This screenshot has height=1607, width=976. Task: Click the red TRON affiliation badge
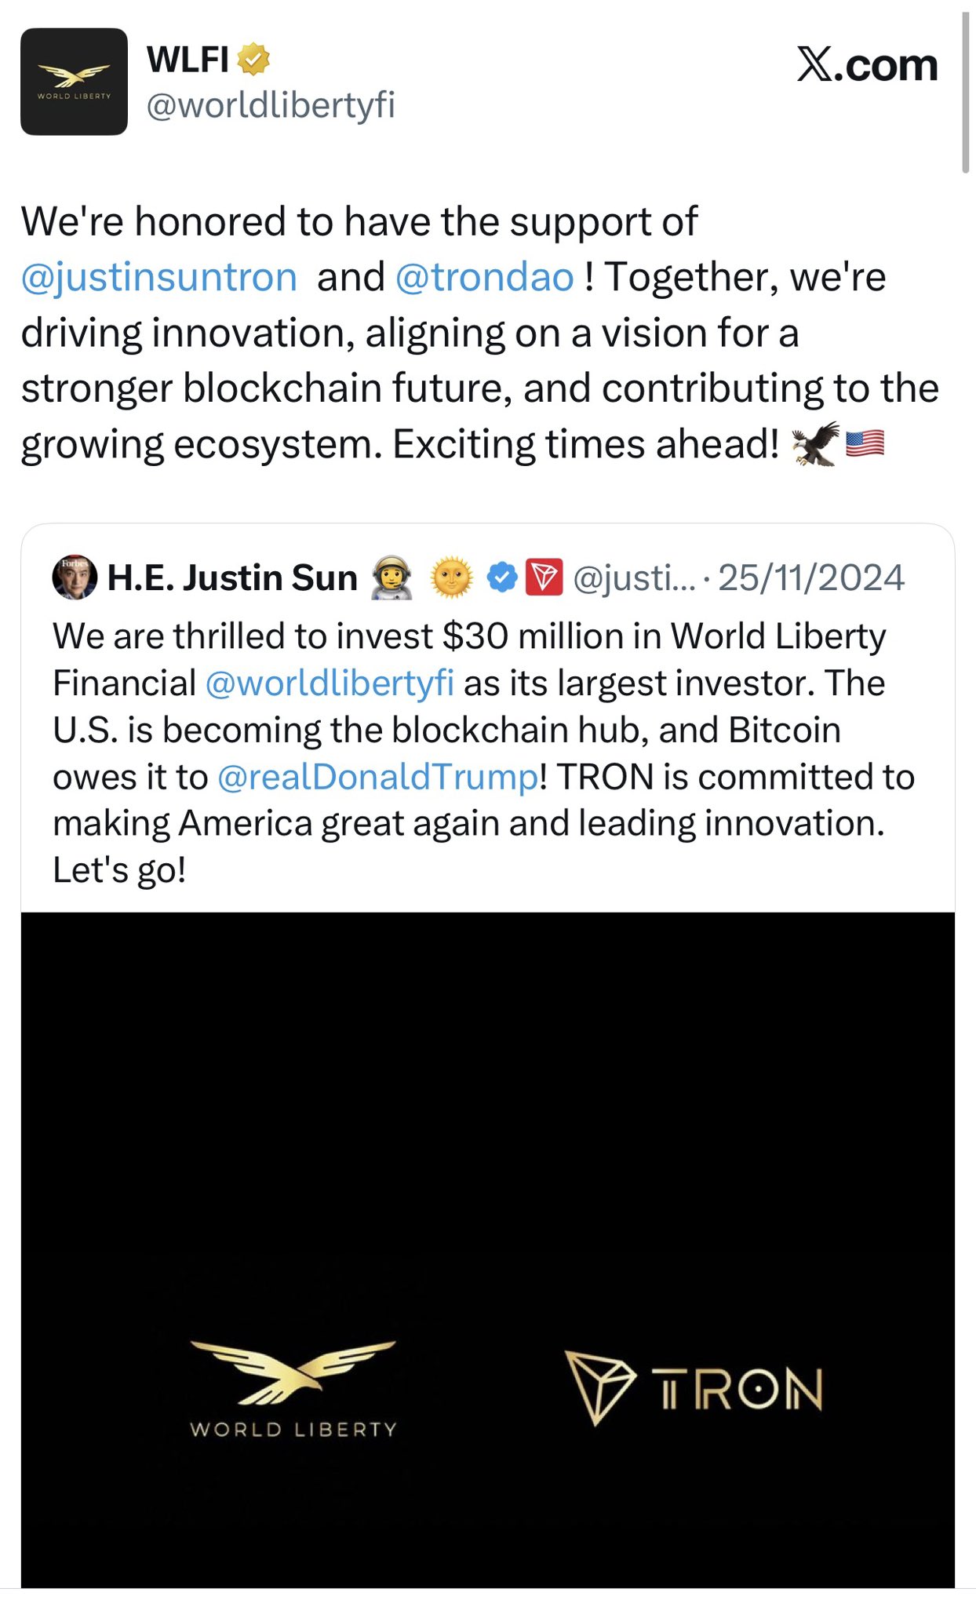[x=544, y=578]
